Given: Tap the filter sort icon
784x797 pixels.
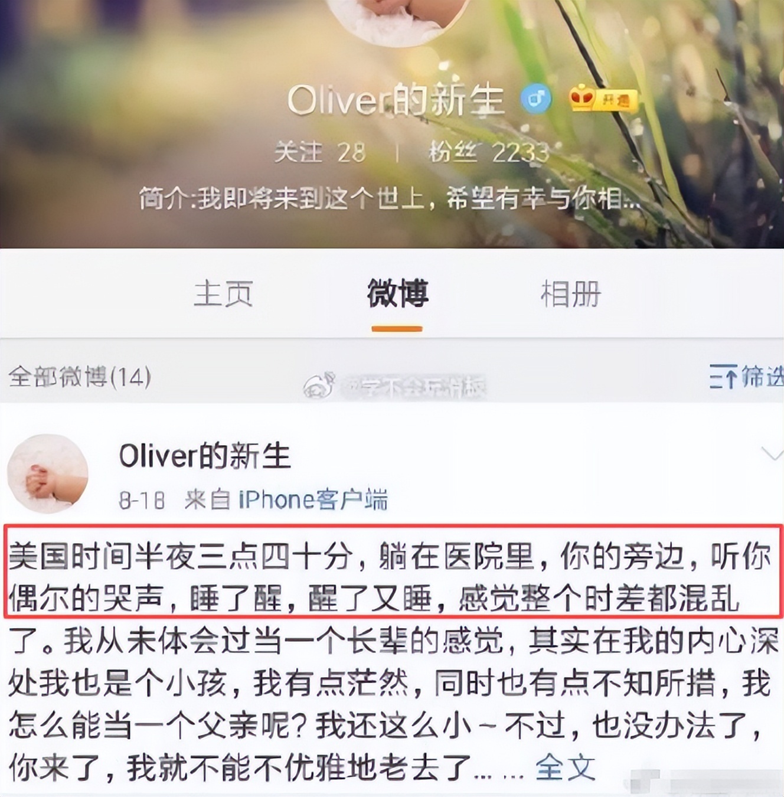Looking at the screenshot, I should click(x=723, y=376).
